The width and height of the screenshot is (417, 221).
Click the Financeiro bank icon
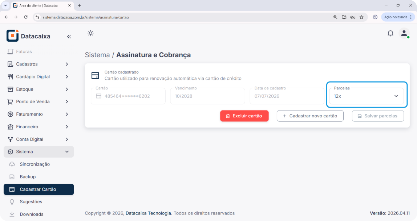click(10, 126)
